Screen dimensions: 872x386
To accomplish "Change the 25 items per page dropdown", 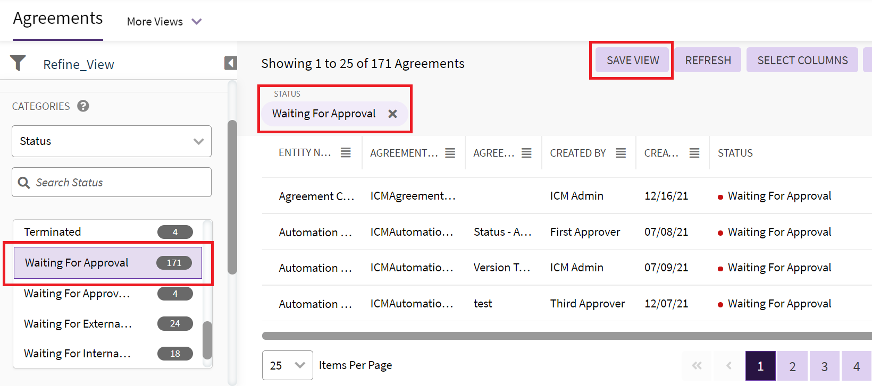I will (287, 365).
